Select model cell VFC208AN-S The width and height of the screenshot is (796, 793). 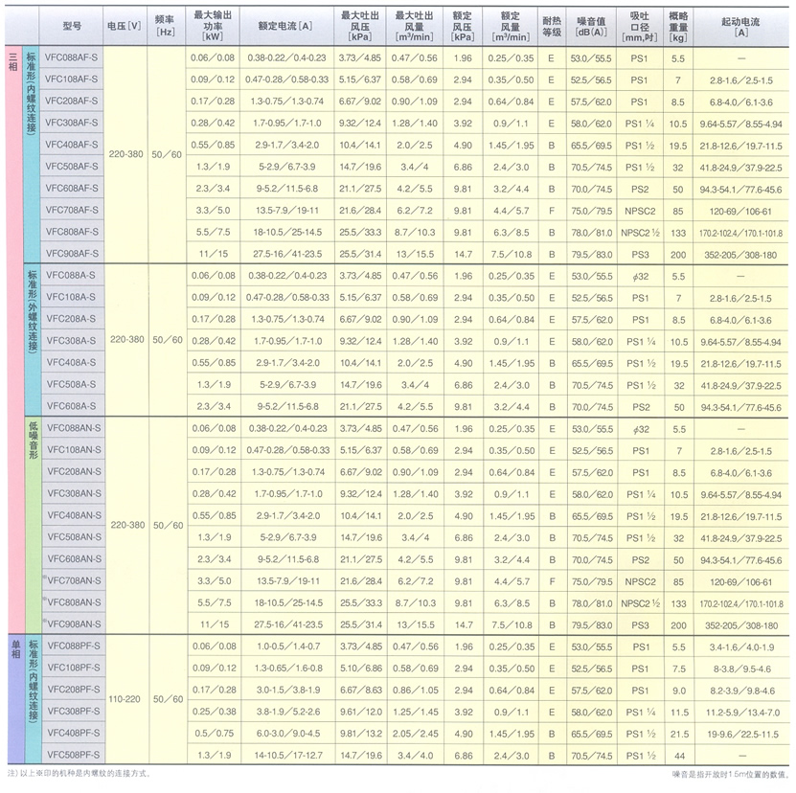pyautogui.click(x=74, y=471)
